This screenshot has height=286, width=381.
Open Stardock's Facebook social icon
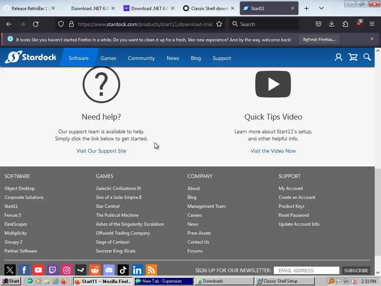[x=24, y=270]
